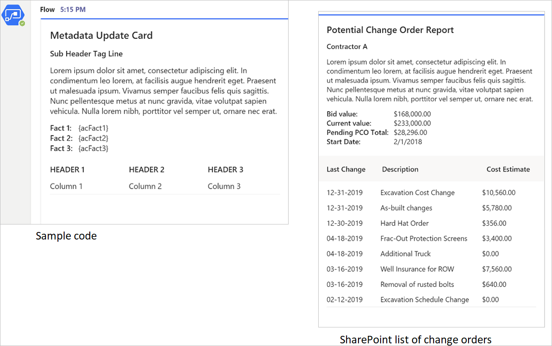Image resolution: width=552 pixels, height=346 pixels.
Task: Click the Column 1 cell
Action: (66, 186)
